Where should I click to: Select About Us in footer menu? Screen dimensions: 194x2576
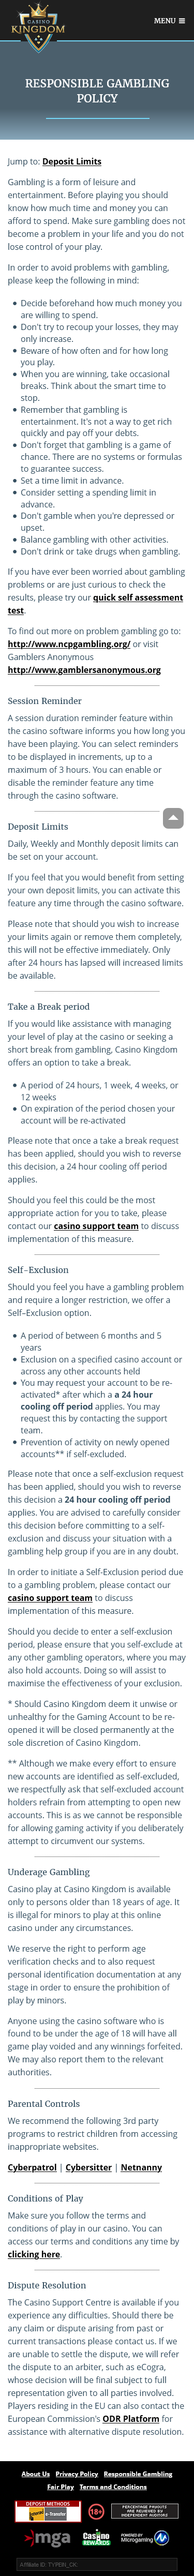click(36, 2475)
